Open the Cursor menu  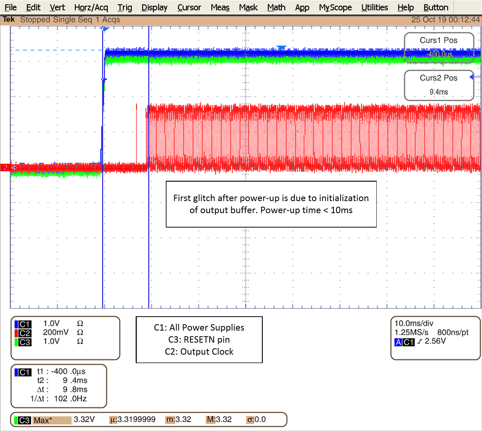point(189,7)
